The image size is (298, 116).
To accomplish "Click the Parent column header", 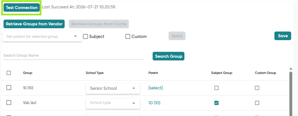I will [x=153, y=73].
